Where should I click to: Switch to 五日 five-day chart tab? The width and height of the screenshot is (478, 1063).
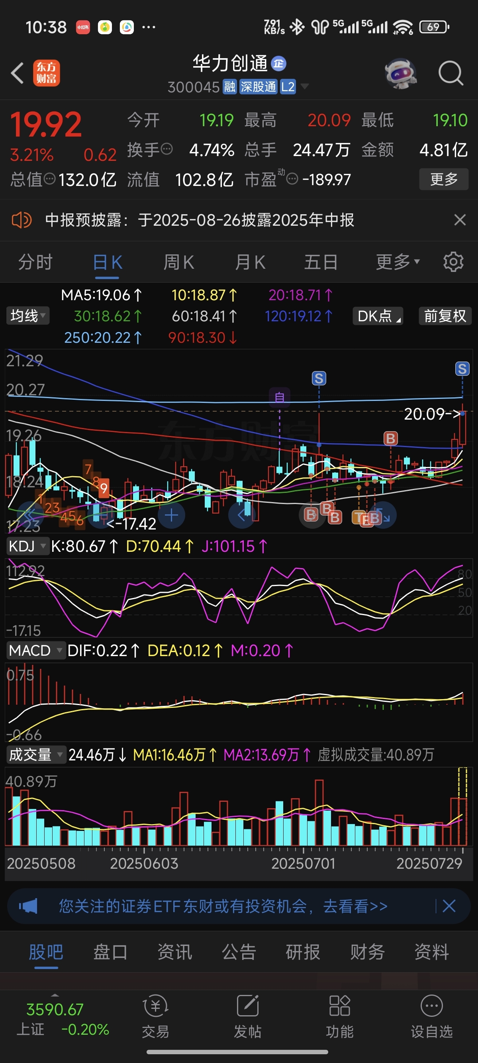(x=321, y=262)
